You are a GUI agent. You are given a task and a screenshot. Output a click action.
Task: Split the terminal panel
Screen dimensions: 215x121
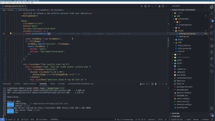pos(152,84)
